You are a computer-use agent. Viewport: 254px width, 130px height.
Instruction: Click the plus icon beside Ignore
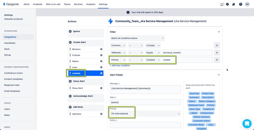[70, 31]
